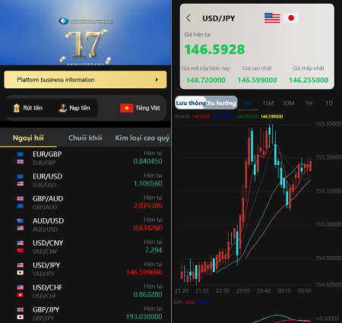The image size is (342, 323).
Task: Select the 1H timeframe tab
Action: click(309, 103)
